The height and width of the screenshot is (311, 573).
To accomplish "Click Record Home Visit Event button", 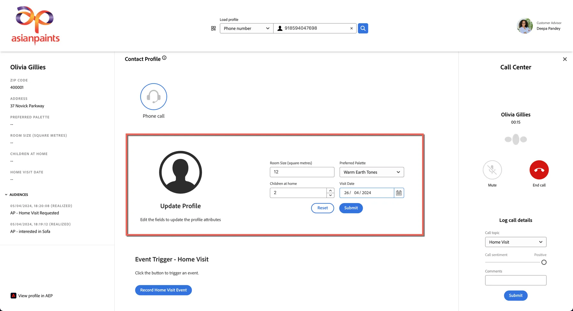I will pyautogui.click(x=163, y=290).
